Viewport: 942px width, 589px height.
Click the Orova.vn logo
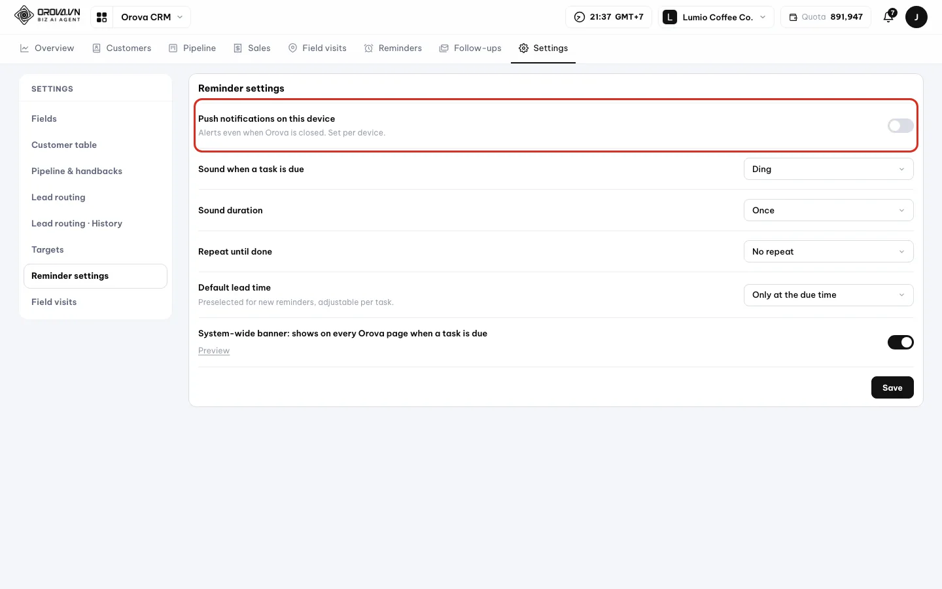[47, 15]
